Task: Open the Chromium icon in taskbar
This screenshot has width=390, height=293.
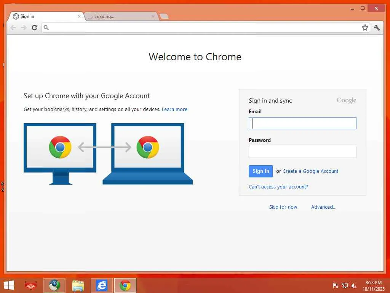Action: point(54,285)
